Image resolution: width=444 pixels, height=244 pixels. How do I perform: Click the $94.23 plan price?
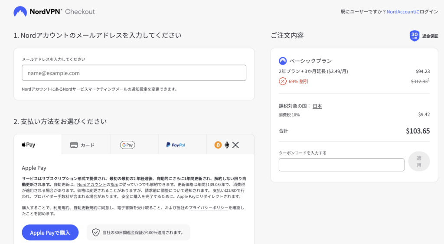422,72
